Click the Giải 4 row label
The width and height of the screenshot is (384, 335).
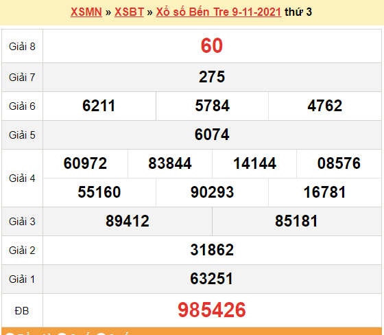tap(22, 178)
